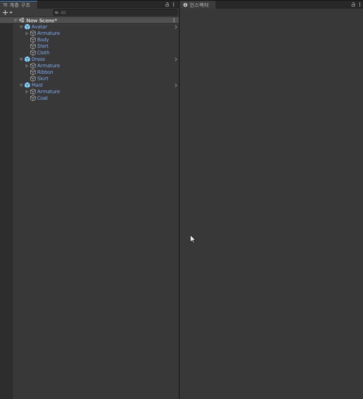
Task: Toggle the lock icon on the Inspector panel
Action: [353, 4]
